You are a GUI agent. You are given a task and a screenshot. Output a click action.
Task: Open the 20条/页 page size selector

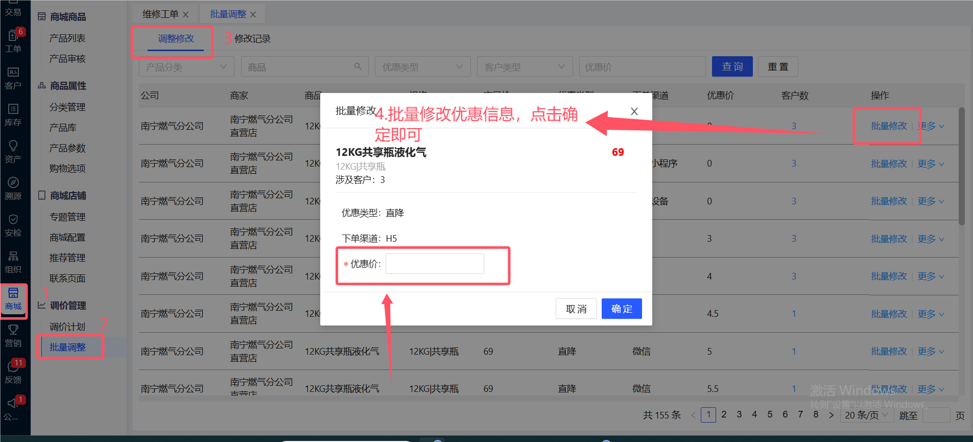(866, 415)
